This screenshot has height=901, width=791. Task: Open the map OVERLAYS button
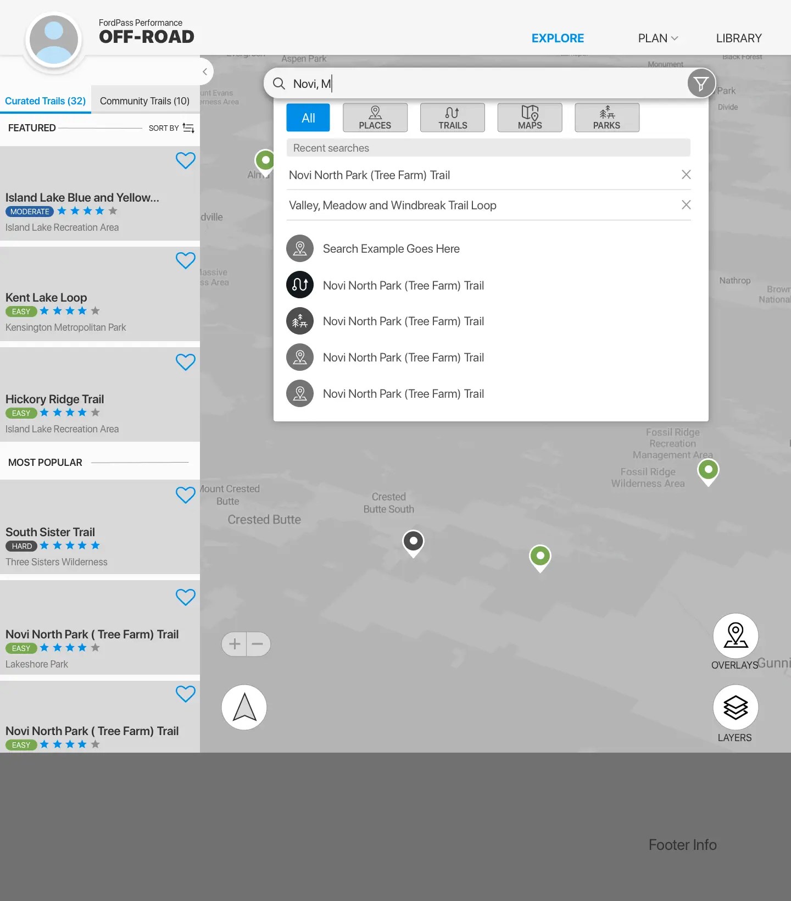pos(736,636)
